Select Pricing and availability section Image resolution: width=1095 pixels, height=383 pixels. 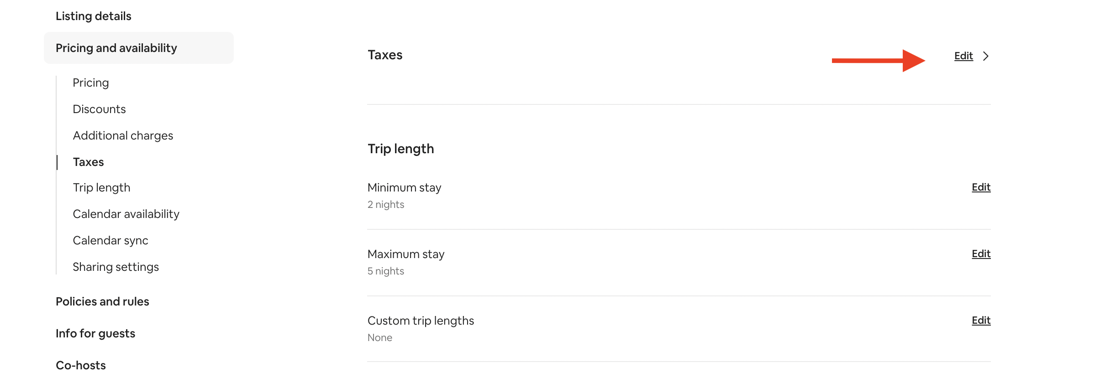point(116,48)
